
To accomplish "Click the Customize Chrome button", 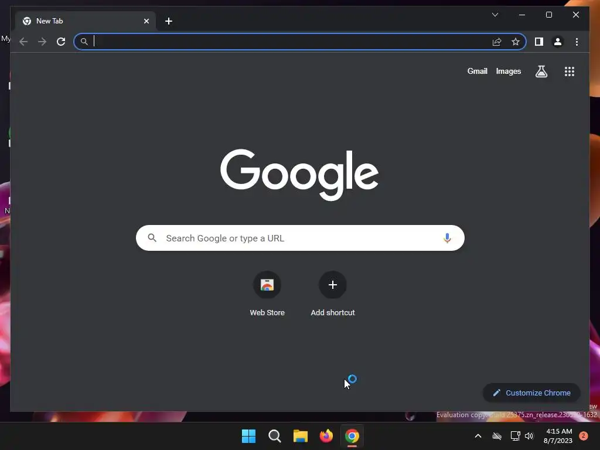I will 531,393.
